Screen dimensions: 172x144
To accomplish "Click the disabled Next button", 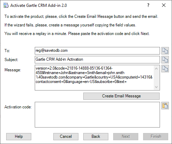I will pos(126,136).
